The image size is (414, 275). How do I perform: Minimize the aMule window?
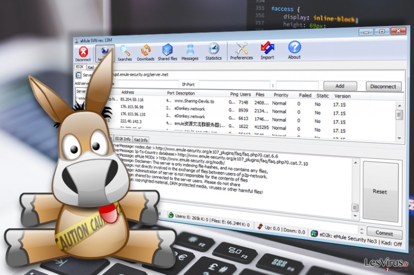coord(366,32)
